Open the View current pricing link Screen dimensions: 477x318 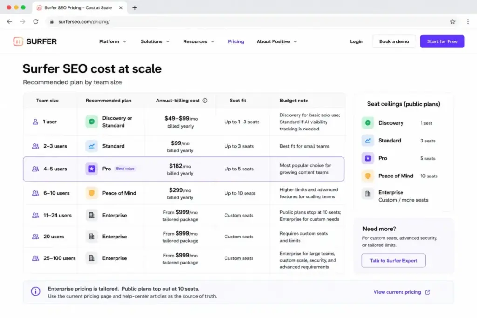397,292
